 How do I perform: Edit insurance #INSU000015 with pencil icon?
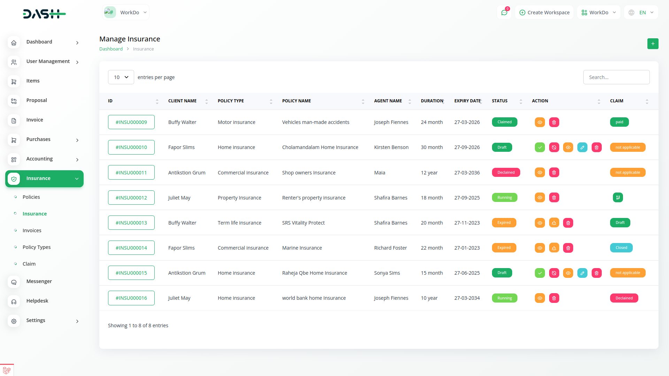click(582, 273)
